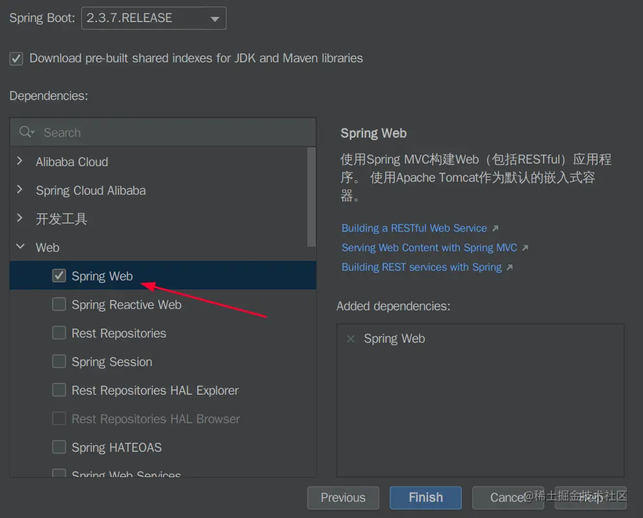Select the Web tree row label
Viewport: 643px width, 518px height.
tap(47, 247)
